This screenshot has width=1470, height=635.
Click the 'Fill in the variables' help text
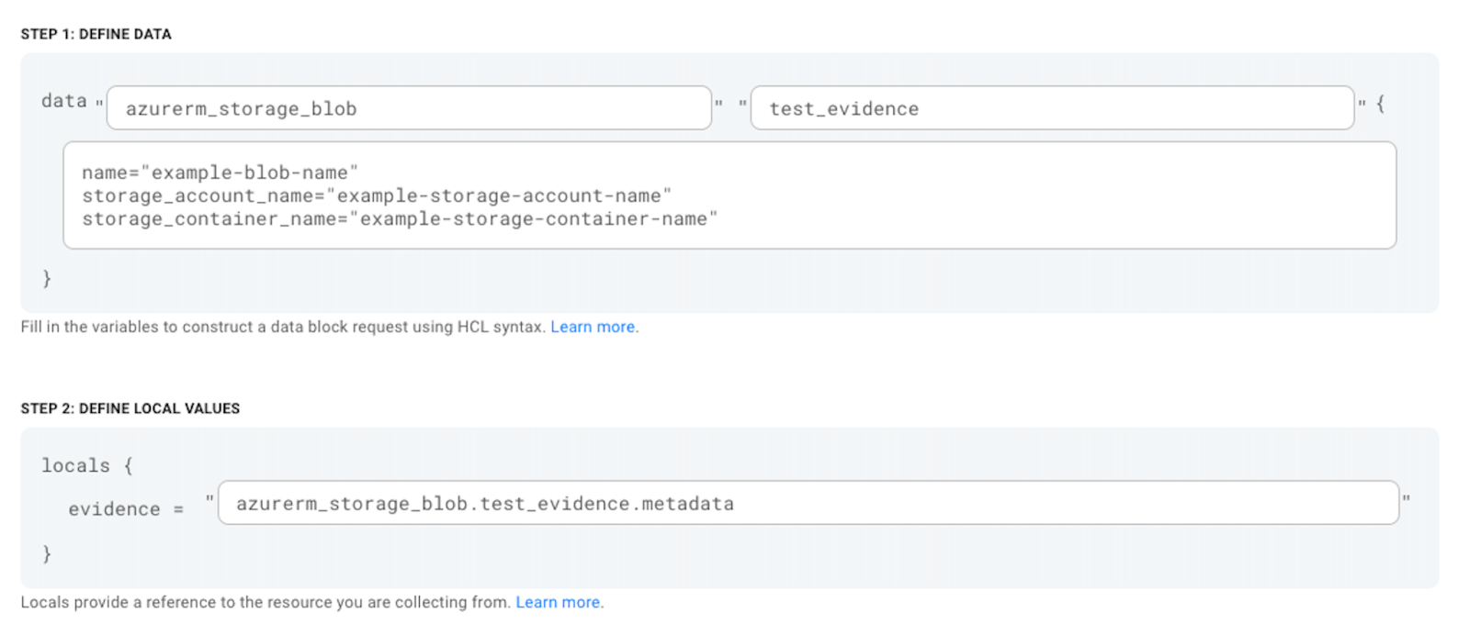click(x=284, y=327)
